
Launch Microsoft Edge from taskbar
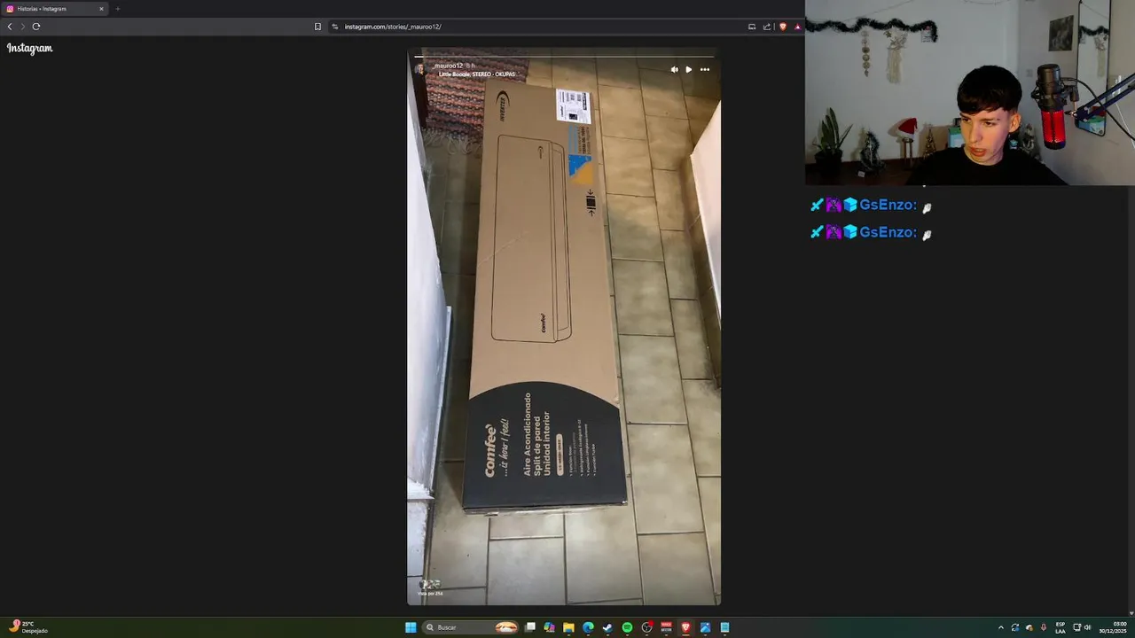pos(588,627)
